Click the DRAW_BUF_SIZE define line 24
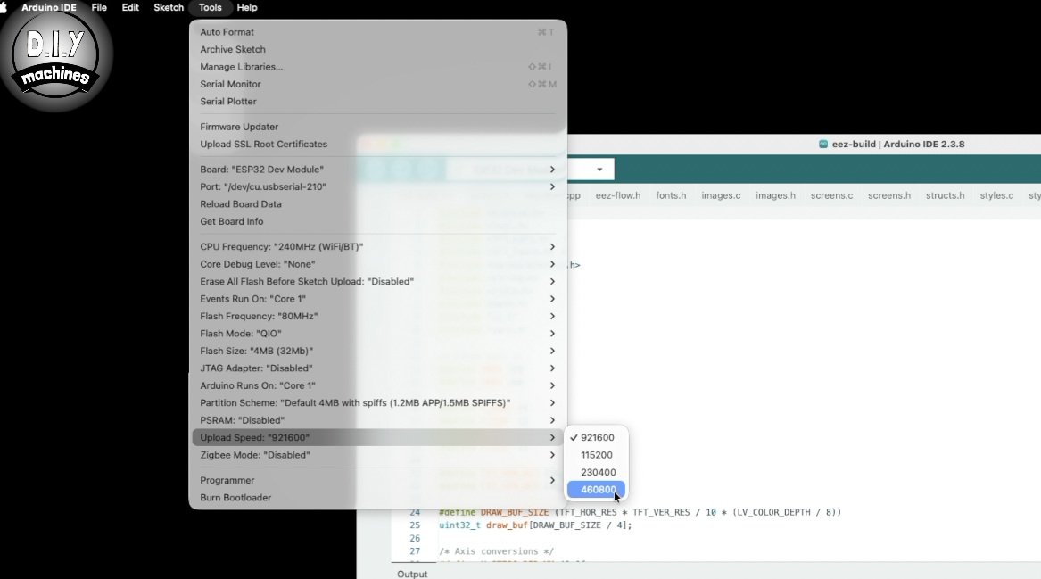 640,512
